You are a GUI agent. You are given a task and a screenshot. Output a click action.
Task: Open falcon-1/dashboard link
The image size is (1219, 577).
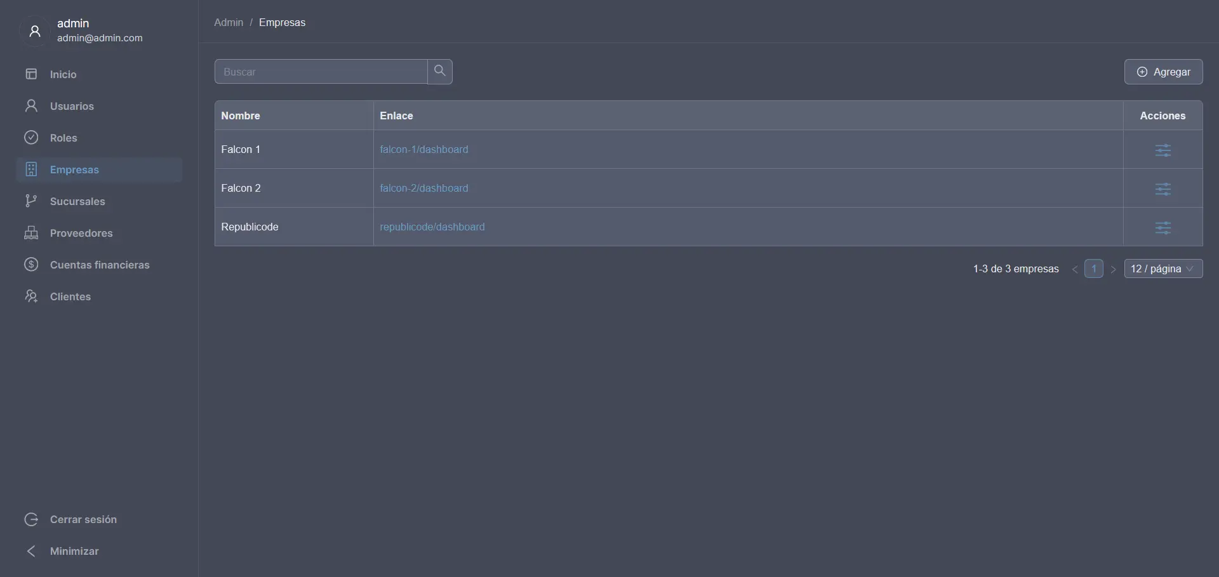(x=424, y=149)
